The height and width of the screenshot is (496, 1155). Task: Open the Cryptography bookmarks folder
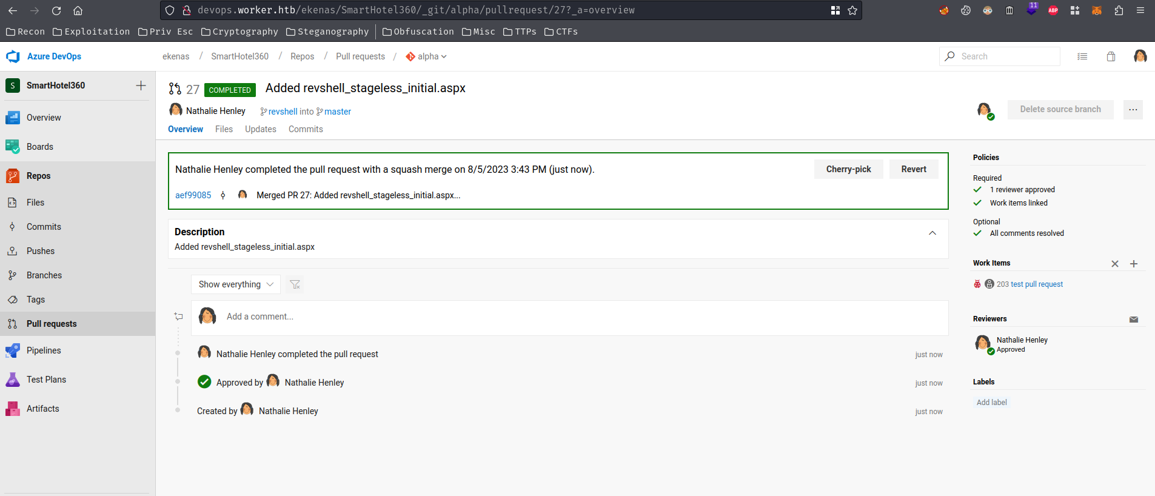239,32
